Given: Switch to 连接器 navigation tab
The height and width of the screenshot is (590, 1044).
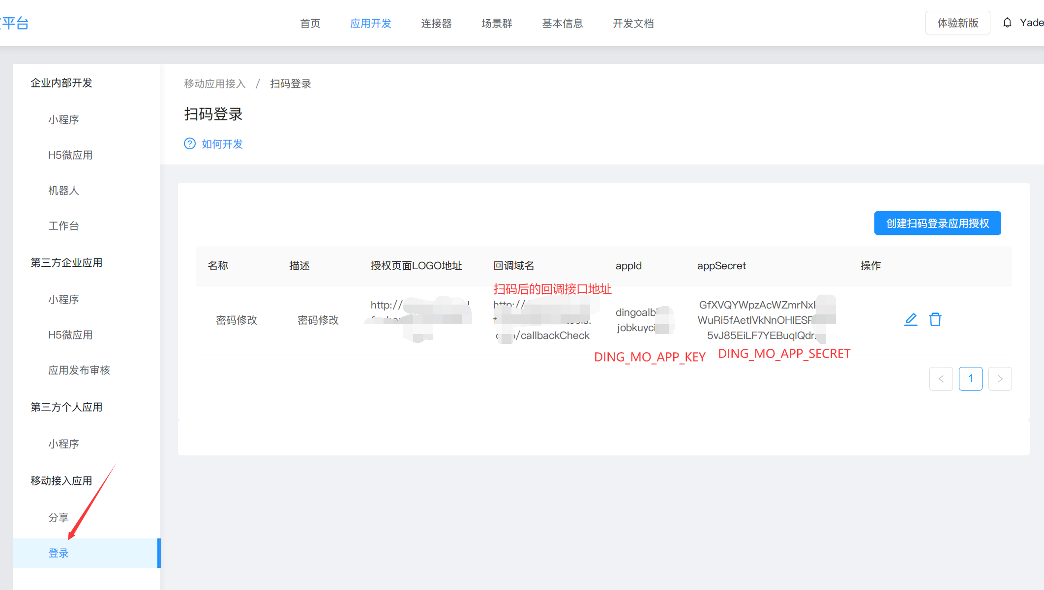Looking at the screenshot, I should point(436,24).
